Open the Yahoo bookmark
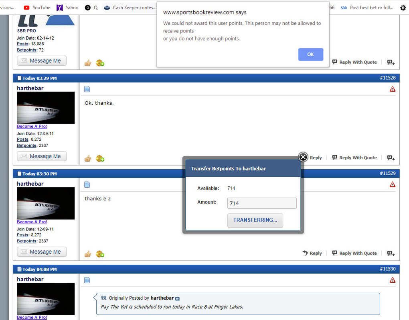The height and width of the screenshot is (320, 409). pos(67,8)
